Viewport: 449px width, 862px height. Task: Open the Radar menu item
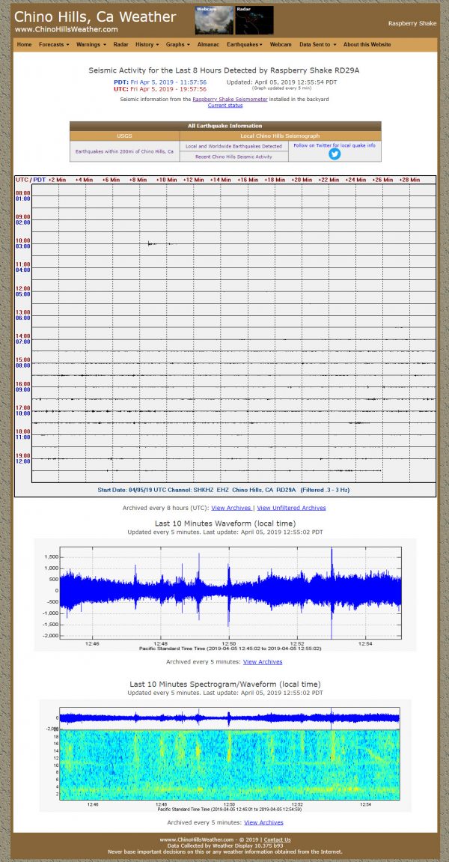tap(121, 44)
